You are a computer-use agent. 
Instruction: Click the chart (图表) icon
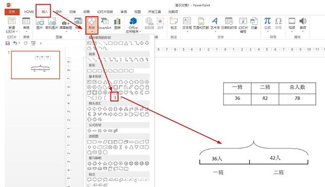117,23
